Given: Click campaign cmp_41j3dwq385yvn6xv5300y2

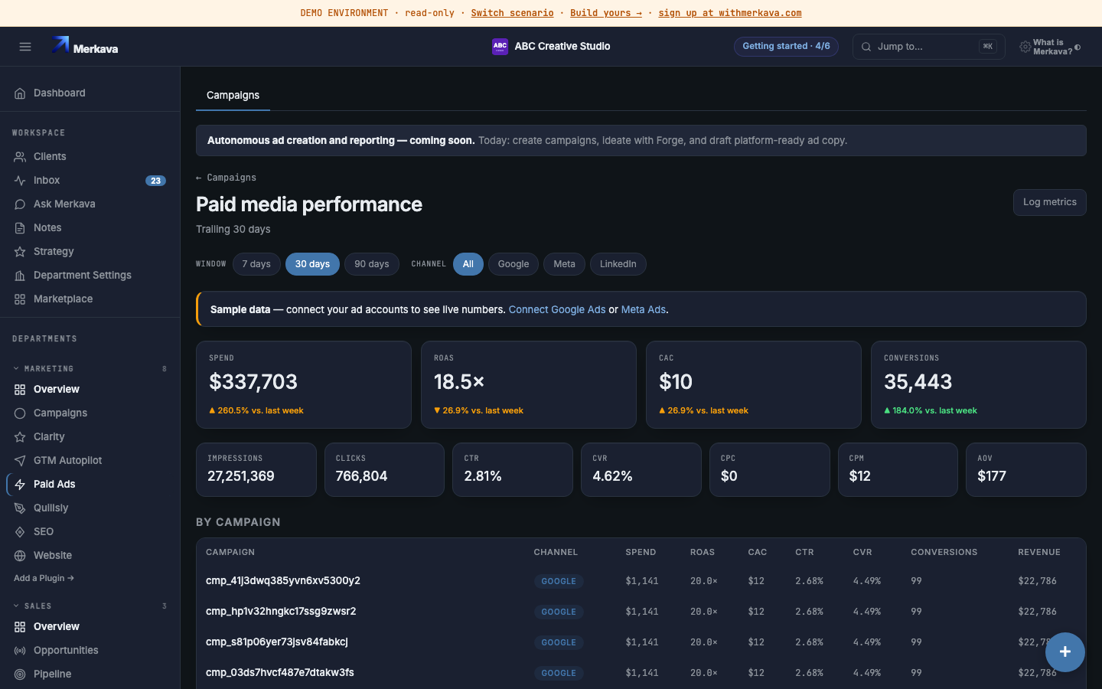Looking at the screenshot, I should pyautogui.click(x=283, y=581).
